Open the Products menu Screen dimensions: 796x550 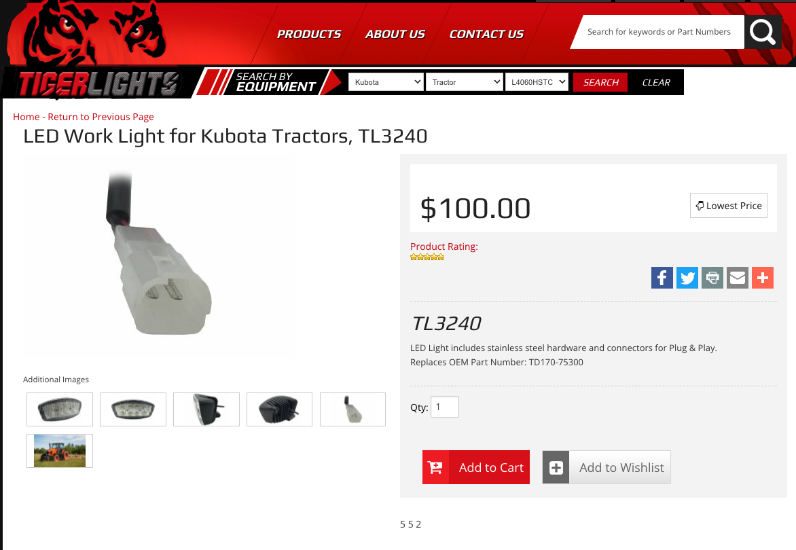[308, 34]
